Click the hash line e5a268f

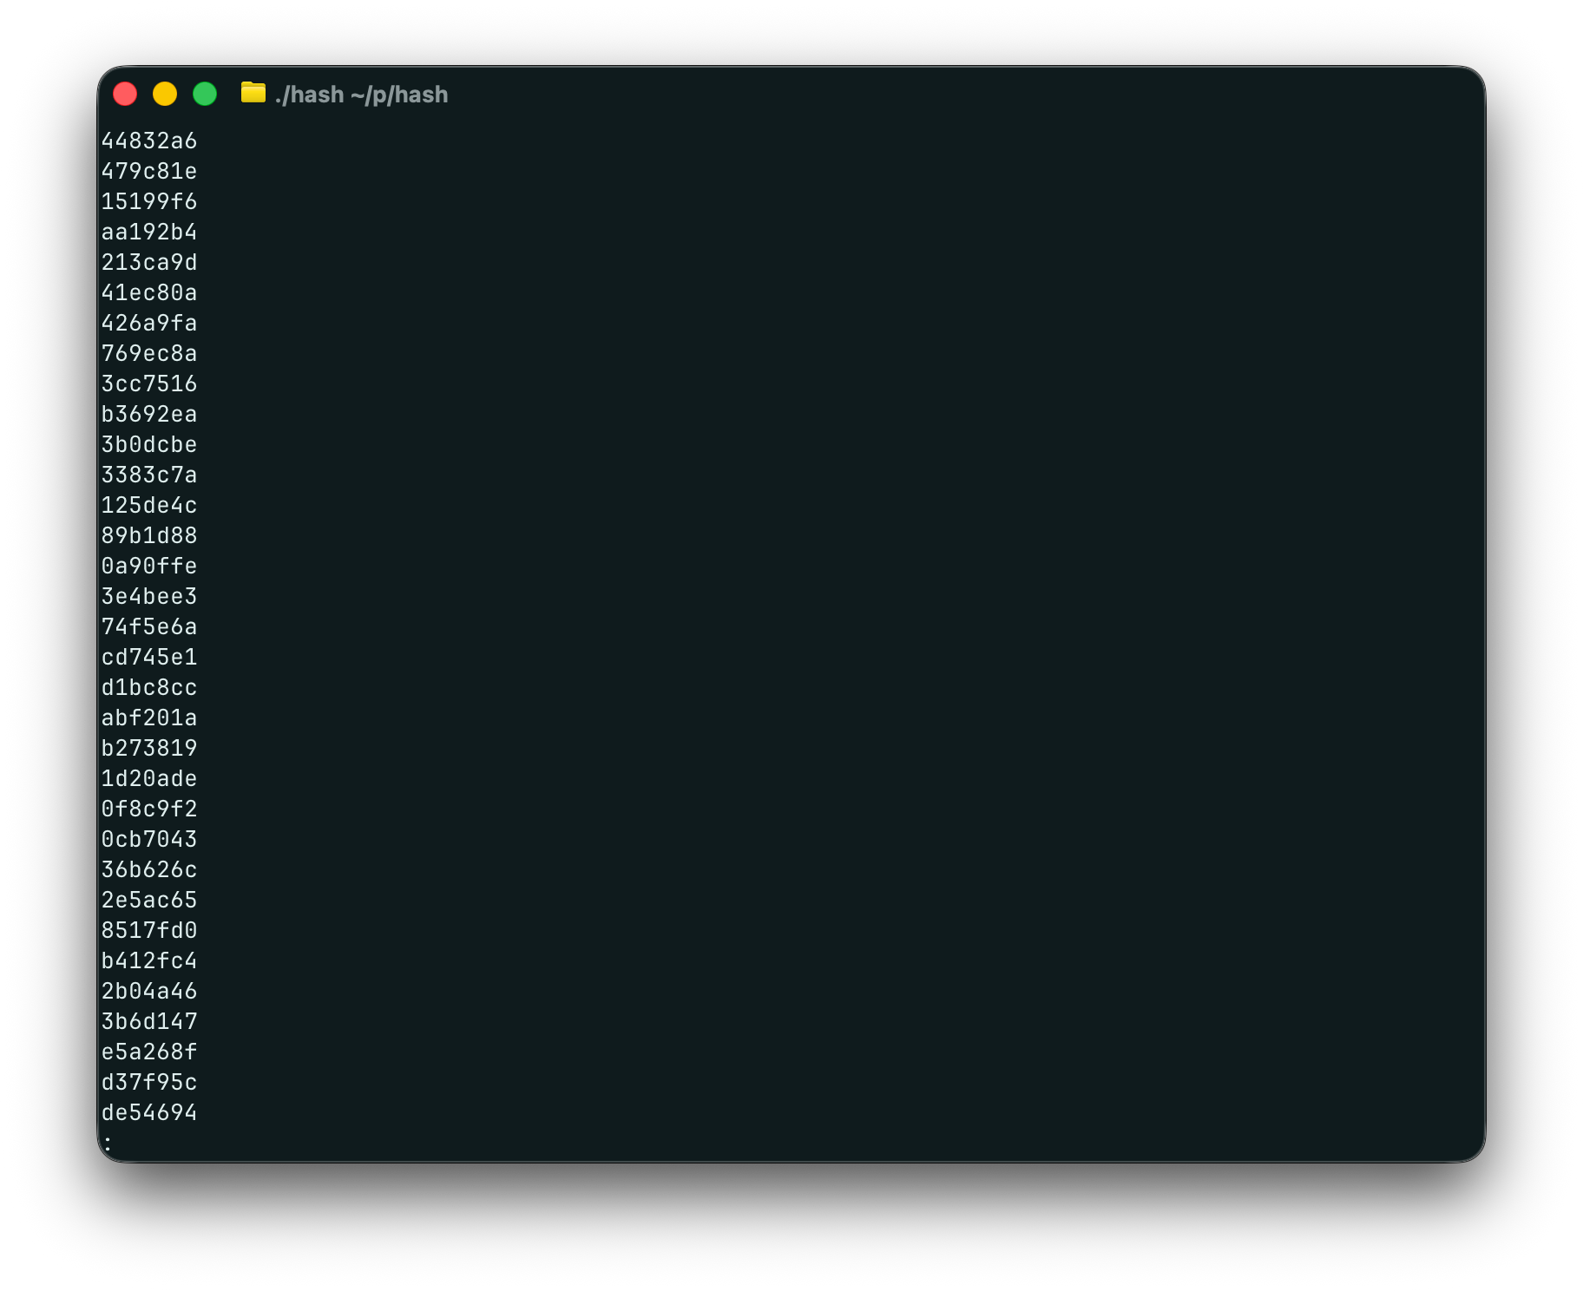tap(149, 1052)
